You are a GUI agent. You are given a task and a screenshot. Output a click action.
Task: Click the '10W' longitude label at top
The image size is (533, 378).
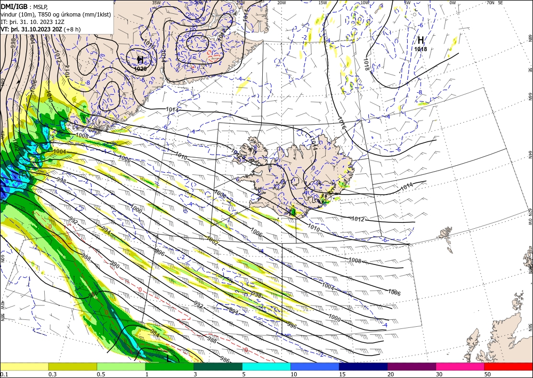(x=365, y=3)
